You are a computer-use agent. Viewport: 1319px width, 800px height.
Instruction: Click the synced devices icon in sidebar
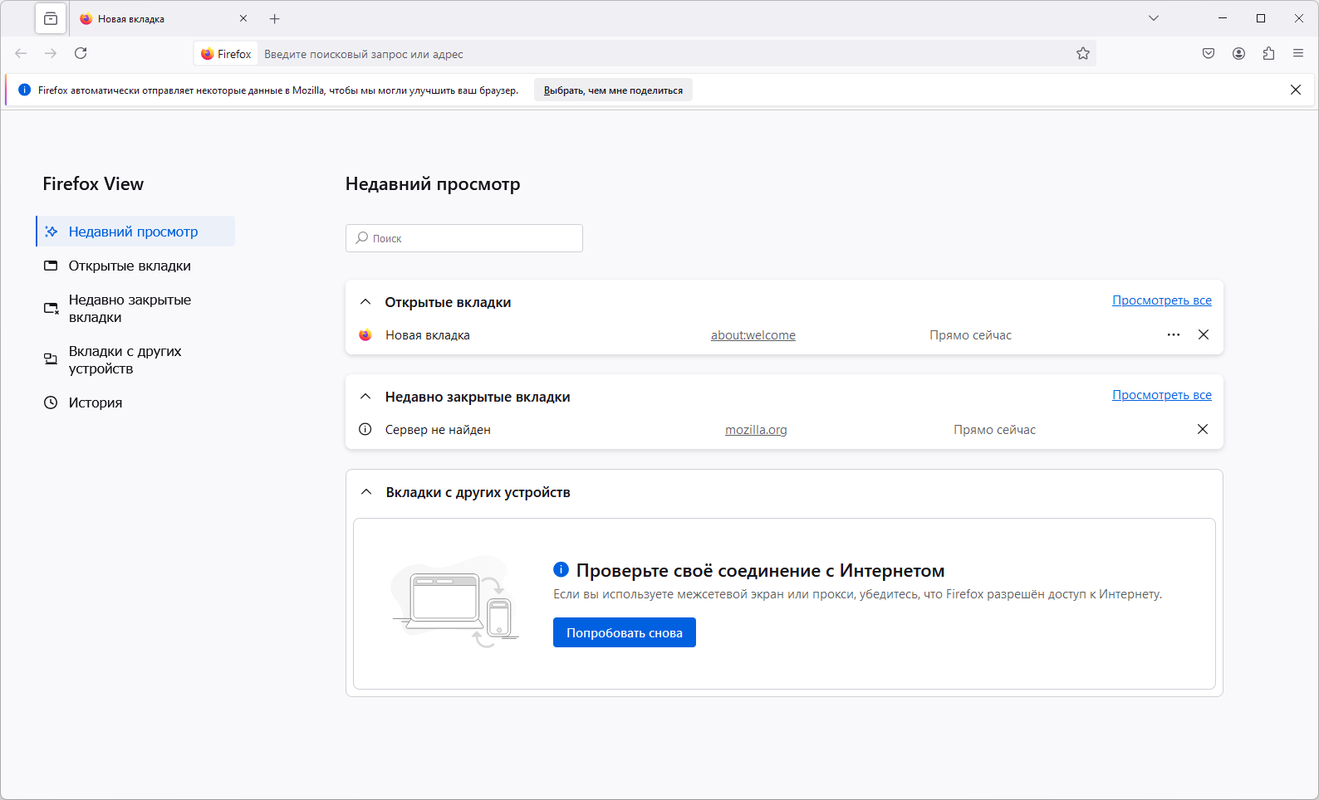pyautogui.click(x=51, y=359)
